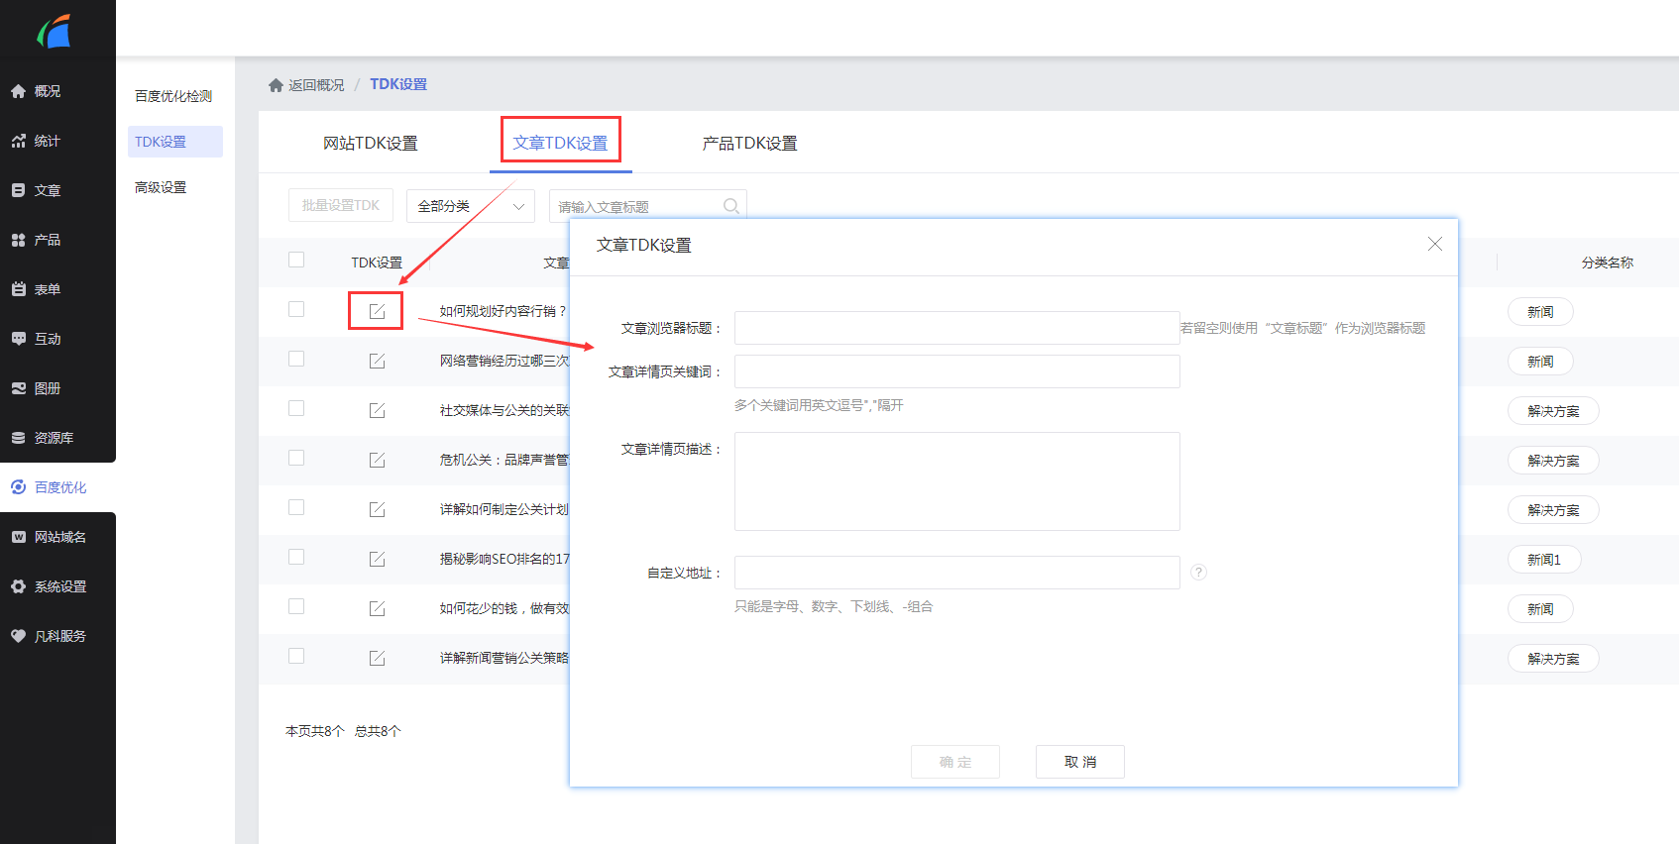The width and height of the screenshot is (1679, 844).
Task: Check the box for 如何规划好内容行销 row
Action: point(296,309)
